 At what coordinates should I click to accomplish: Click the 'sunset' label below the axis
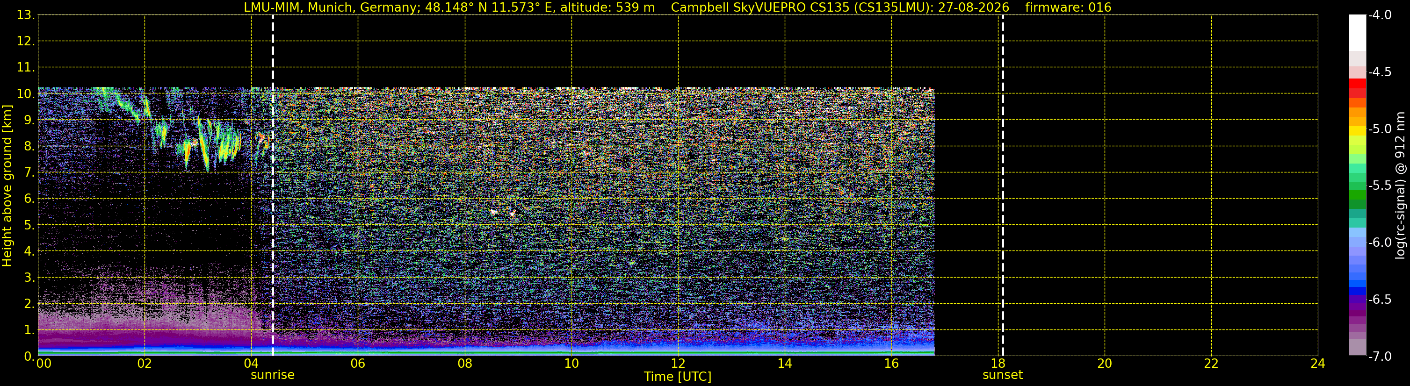pos(1003,375)
